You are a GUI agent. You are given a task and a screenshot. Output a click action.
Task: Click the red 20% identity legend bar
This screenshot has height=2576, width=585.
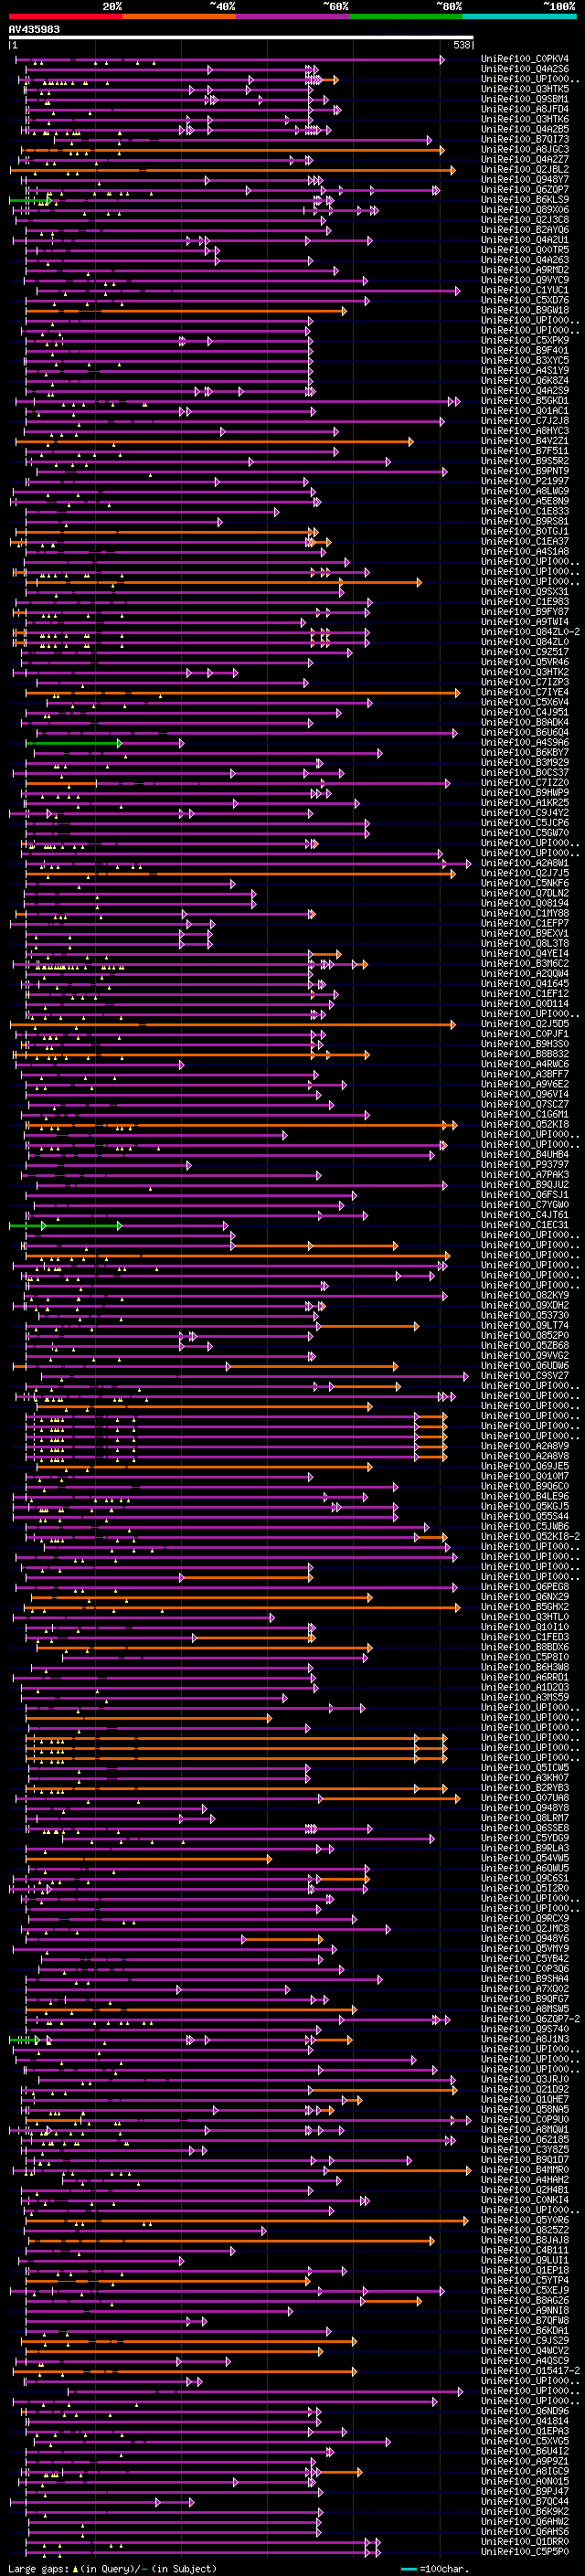coord(65,17)
